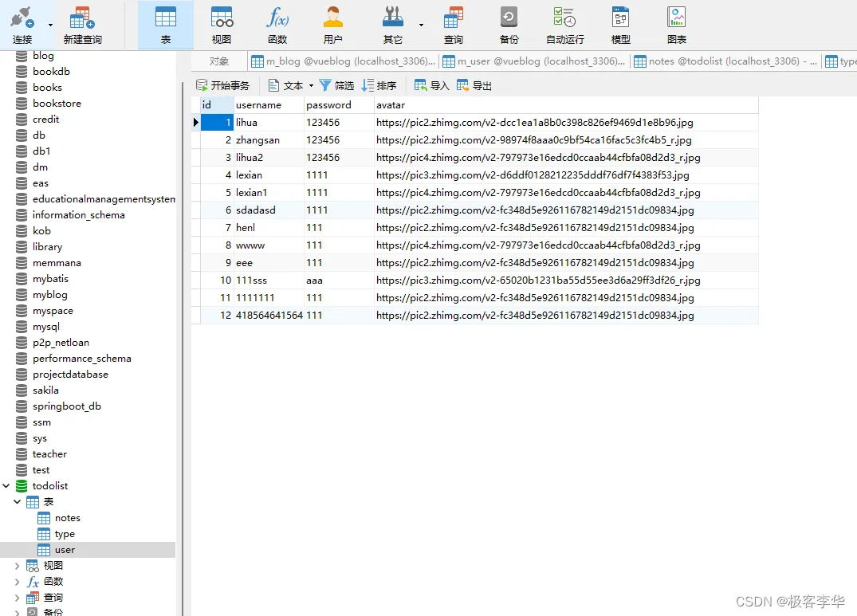This screenshot has width=857, height=616.
Task: Open 自动运行 automation
Action: 565,26
